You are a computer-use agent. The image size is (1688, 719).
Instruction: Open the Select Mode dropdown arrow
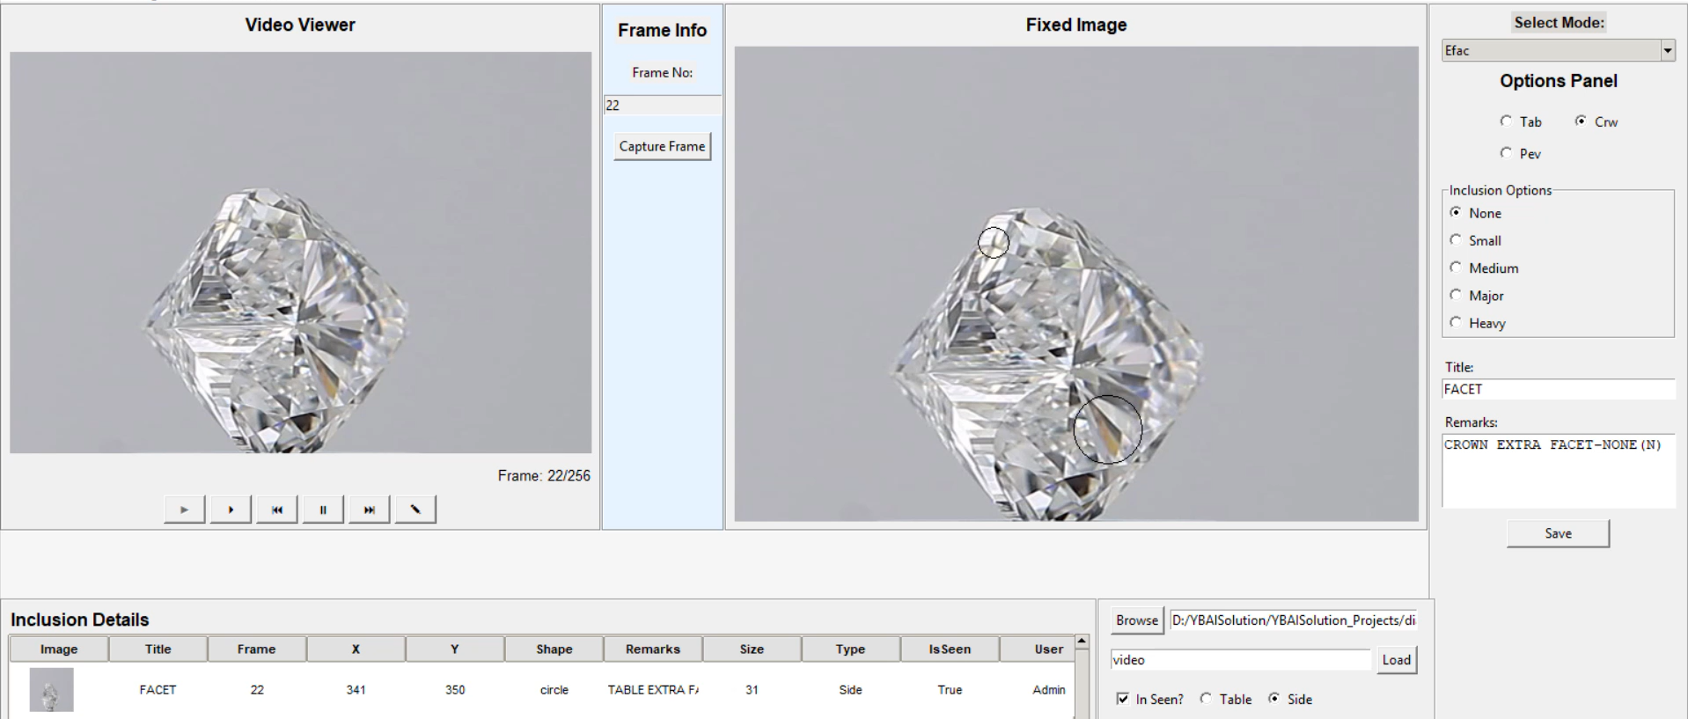1667,51
